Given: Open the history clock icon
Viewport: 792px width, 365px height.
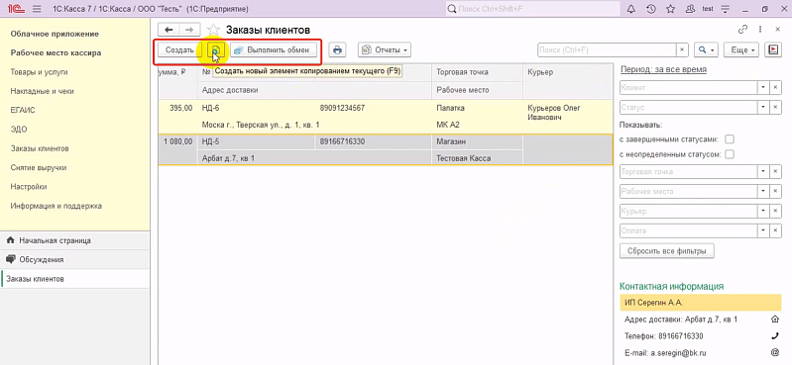Looking at the screenshot, I should [650, 9].
